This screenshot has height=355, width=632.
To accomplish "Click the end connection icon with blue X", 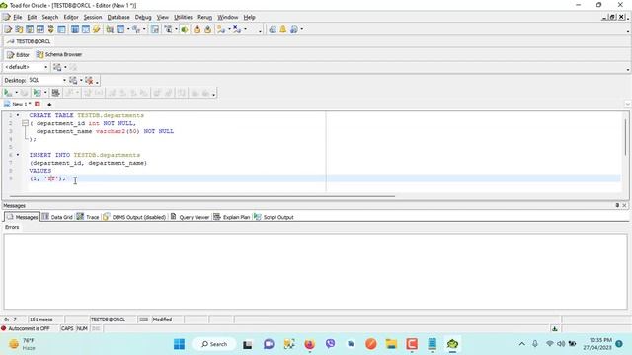I will pyautogui.click(x=237, y=29).
